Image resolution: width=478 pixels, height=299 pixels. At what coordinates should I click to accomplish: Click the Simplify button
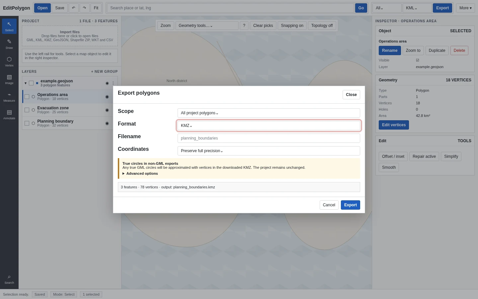click(x=451, y=156)
